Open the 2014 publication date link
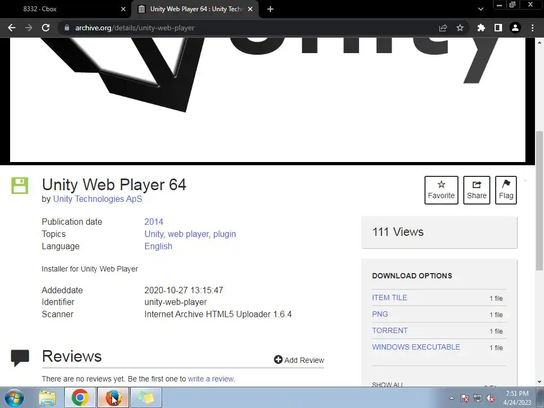This screenshot has width=544, height=408. (154, 222)
